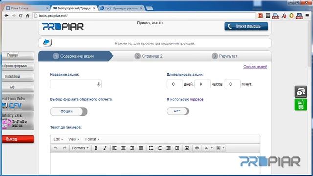Turn on the wppage OFF switch
The image size is (313, 176).
[178, 111]
